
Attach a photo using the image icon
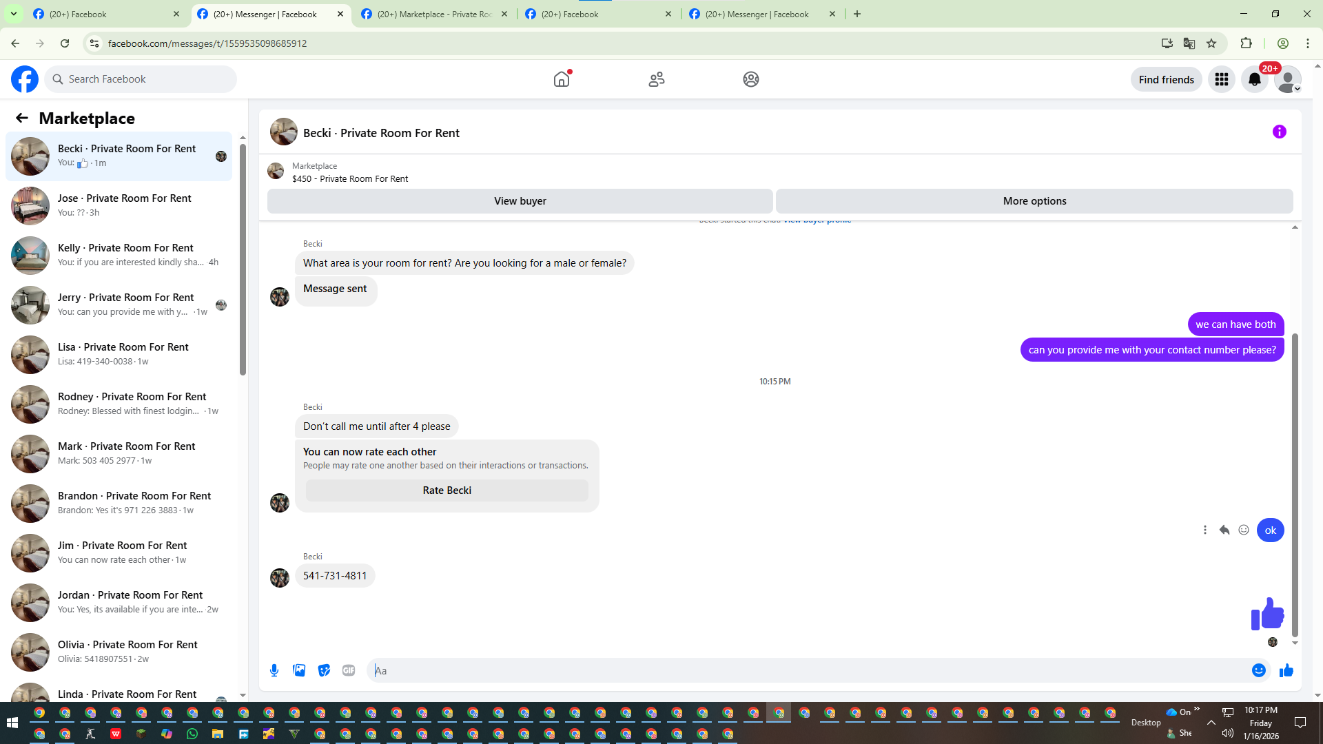point(299,670)
